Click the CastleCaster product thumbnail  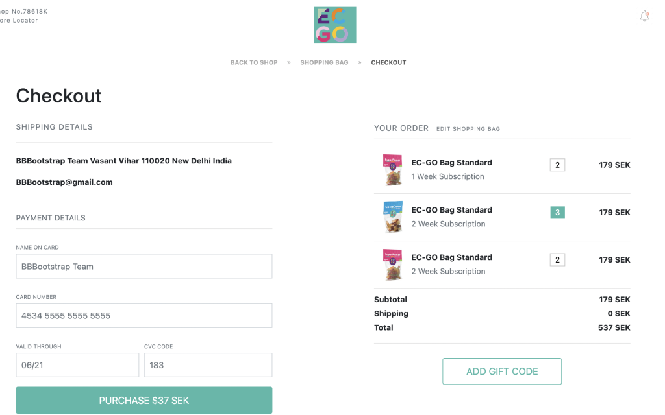pos(392,217)
